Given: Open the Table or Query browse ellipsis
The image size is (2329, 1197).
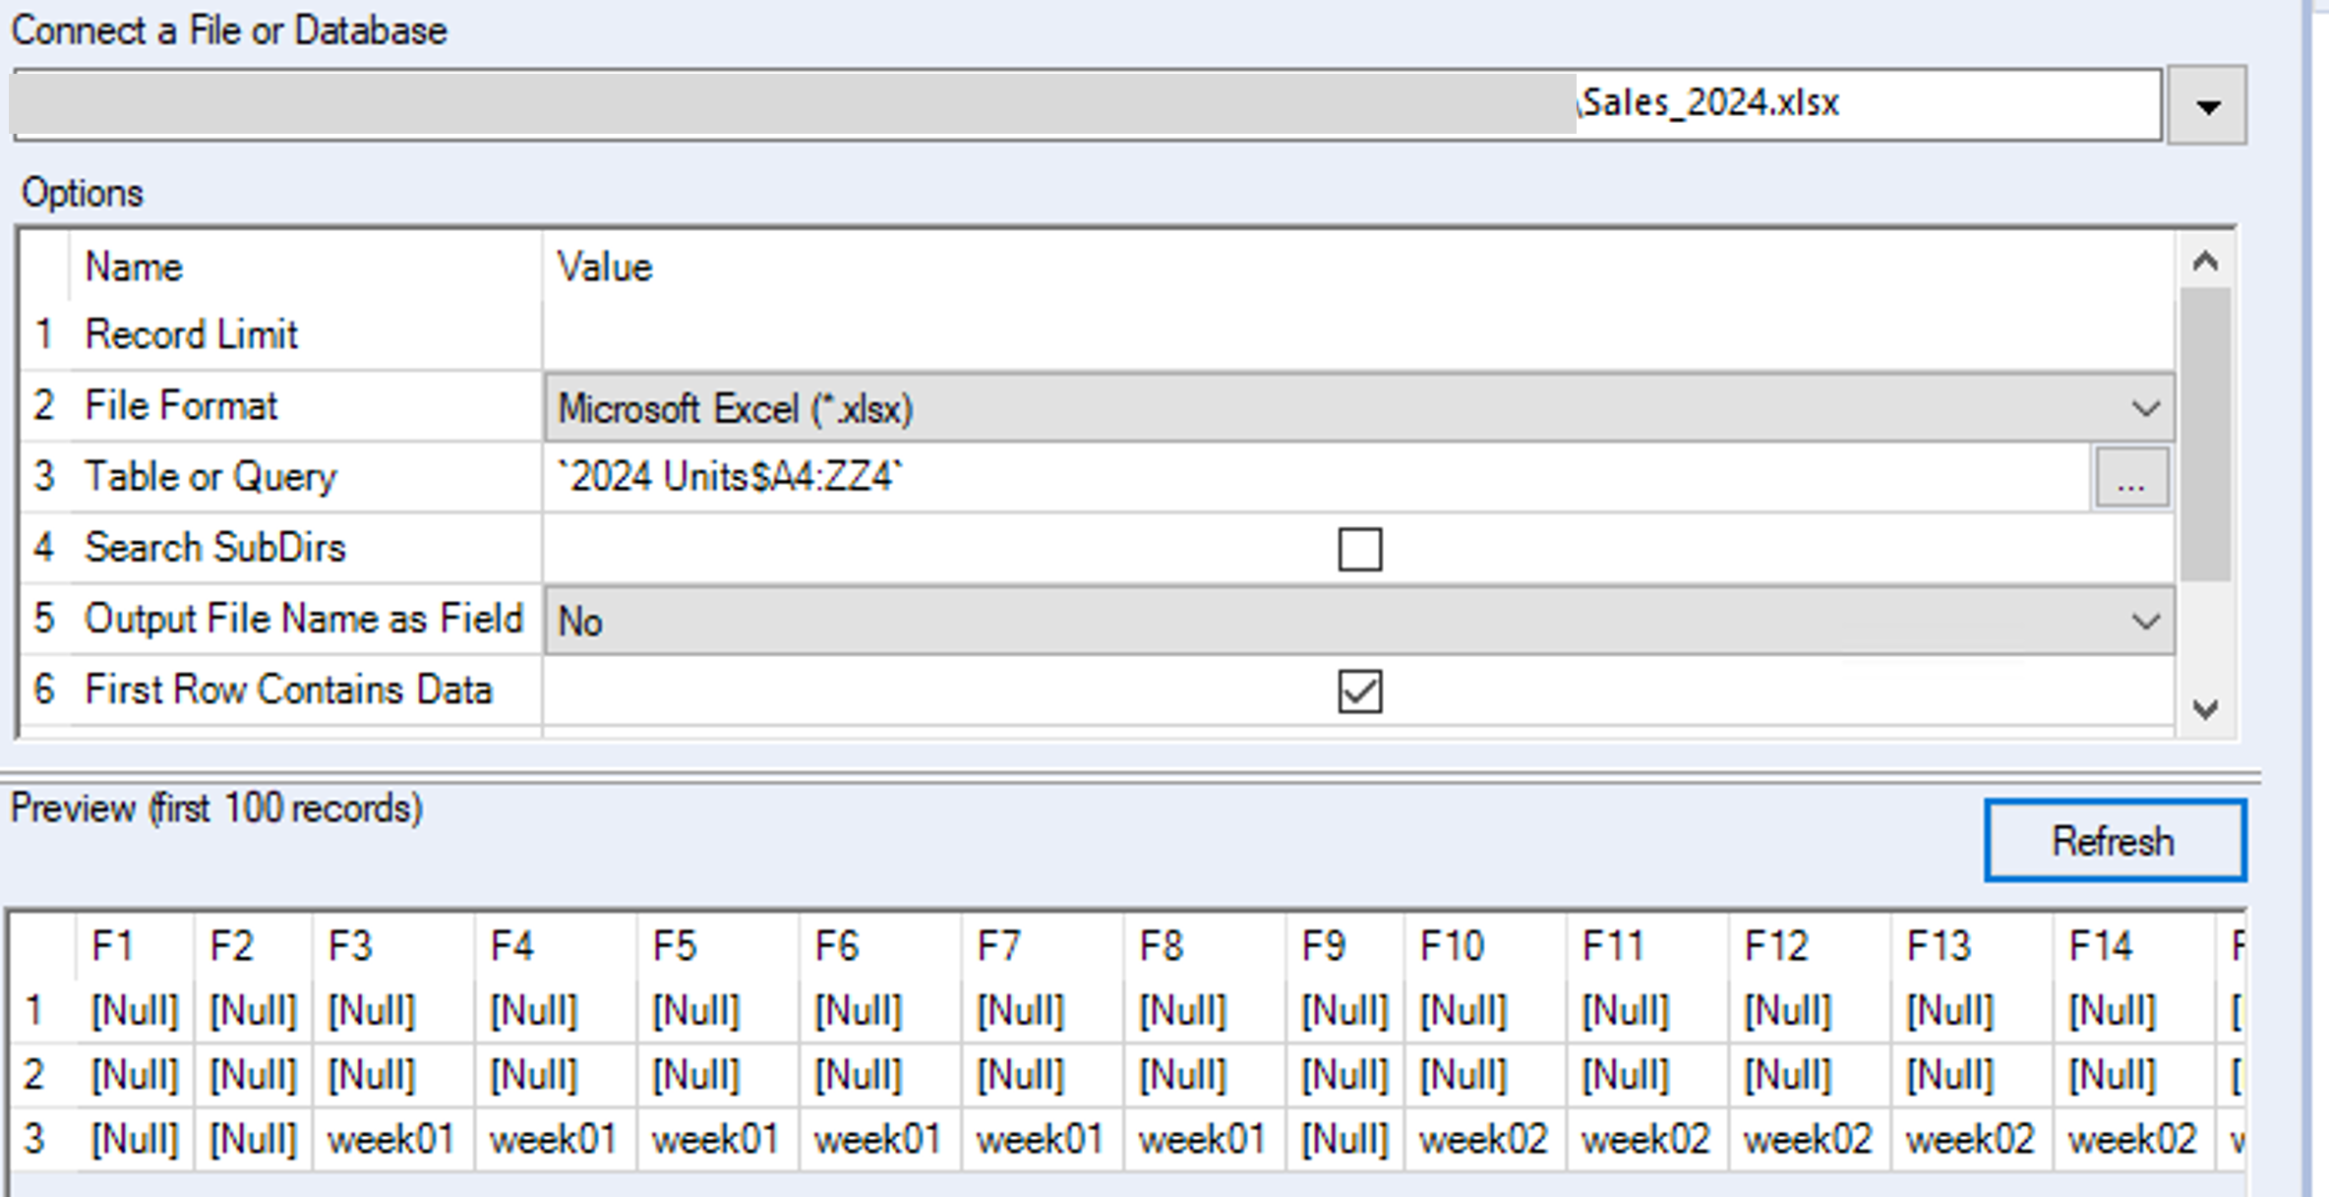Looking at the screenshot, I should [x=2131, y=477].
